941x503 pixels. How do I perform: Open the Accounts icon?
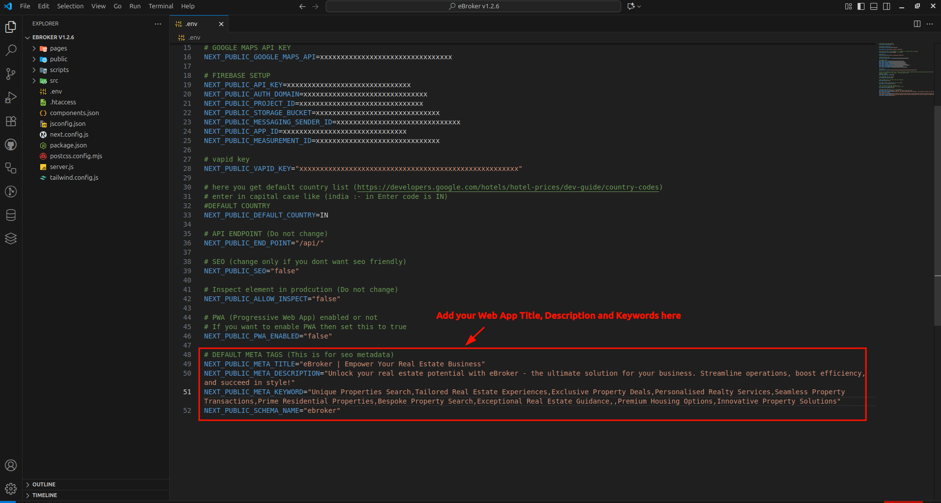(x=11, y=465)
